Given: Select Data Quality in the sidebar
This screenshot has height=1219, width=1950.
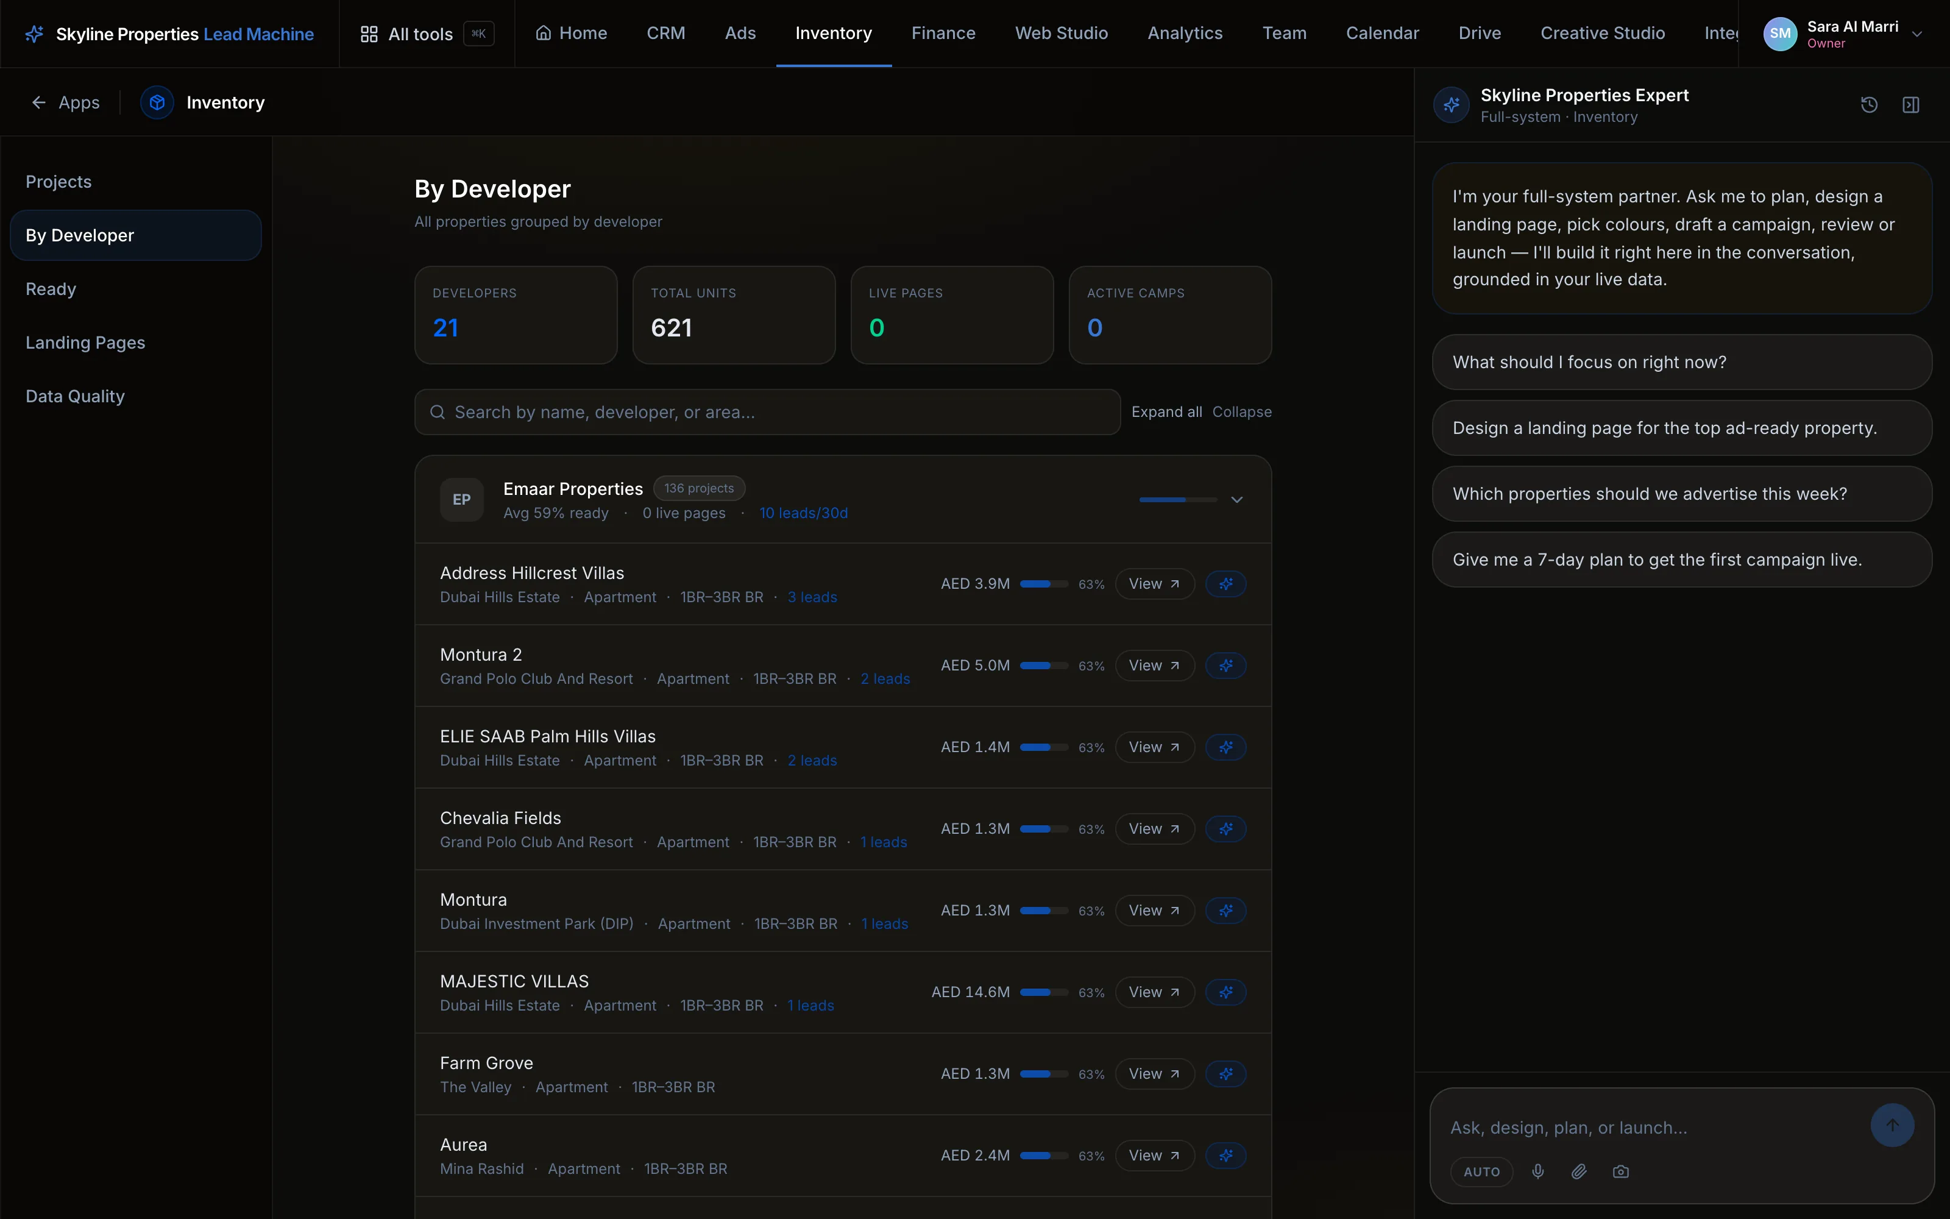Looking at the screenshot, I should coord(135,397).
